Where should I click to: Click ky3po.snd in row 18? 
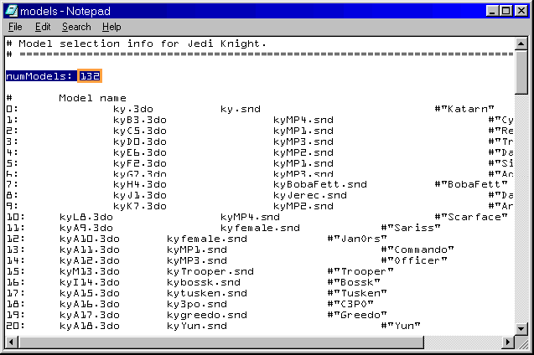(x=197, y=304)
